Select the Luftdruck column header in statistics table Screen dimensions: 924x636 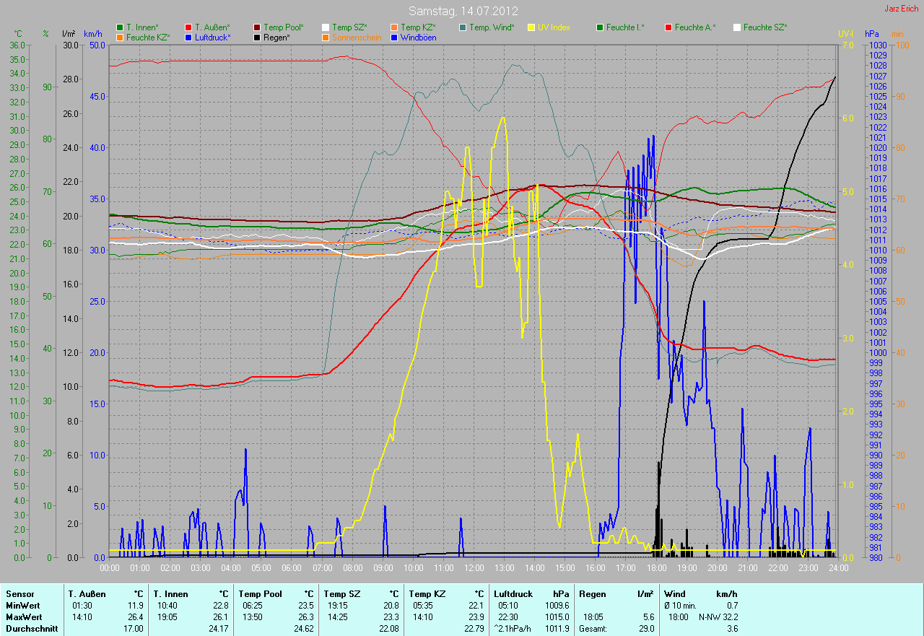coord(513,594)
